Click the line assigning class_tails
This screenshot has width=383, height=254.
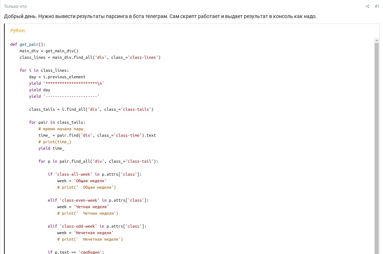tap(91, 109)
